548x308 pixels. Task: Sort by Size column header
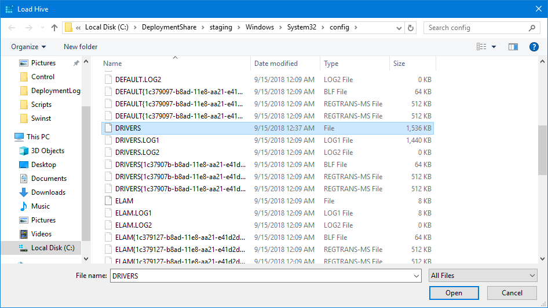(399, 64)
